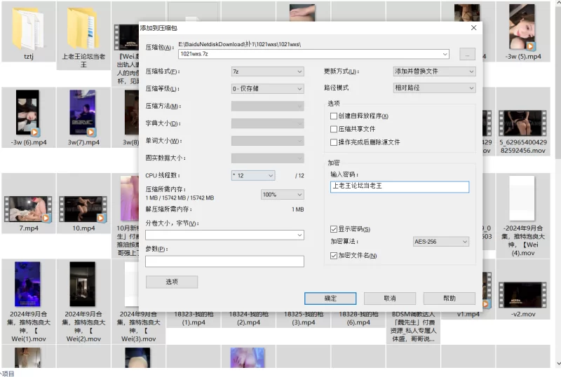This screenshot has width=561, height=377.
Task: Click the 确定 button
Action: point(330,299)
